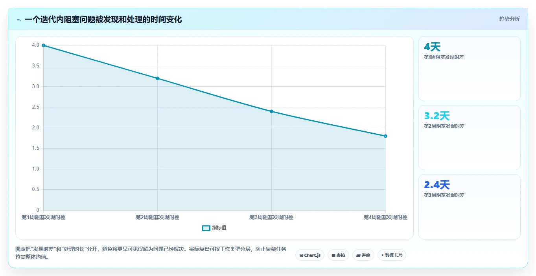Viewport: 536px width, 276px height.
Task: Click x-axis label 第1周阻塞发现时差
Action: [x=43, y=217]
